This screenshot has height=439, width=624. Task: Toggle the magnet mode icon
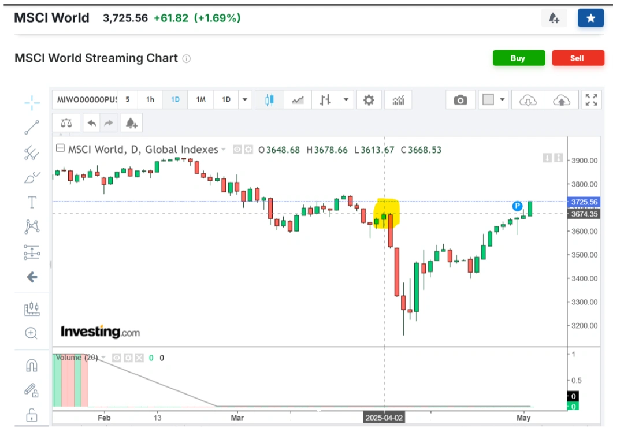[32, 366]
